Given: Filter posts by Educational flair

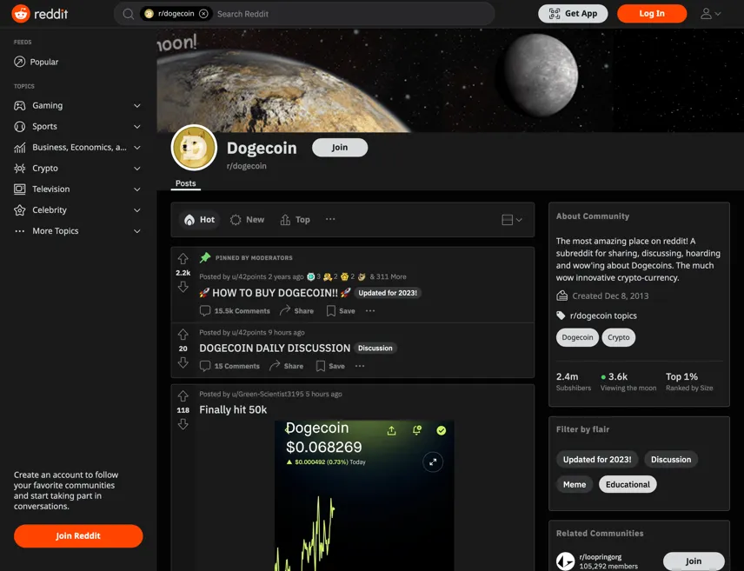Looking at the screenshot, I should coord(628,484).
